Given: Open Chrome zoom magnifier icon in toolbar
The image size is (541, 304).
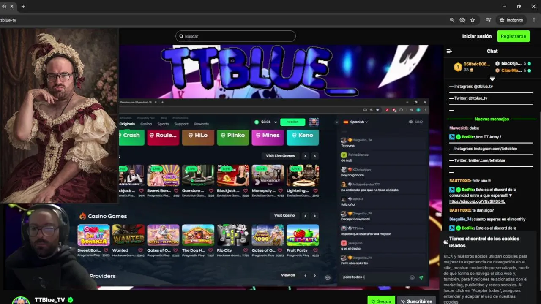Looking at the screenshot, I should (452, 20).
